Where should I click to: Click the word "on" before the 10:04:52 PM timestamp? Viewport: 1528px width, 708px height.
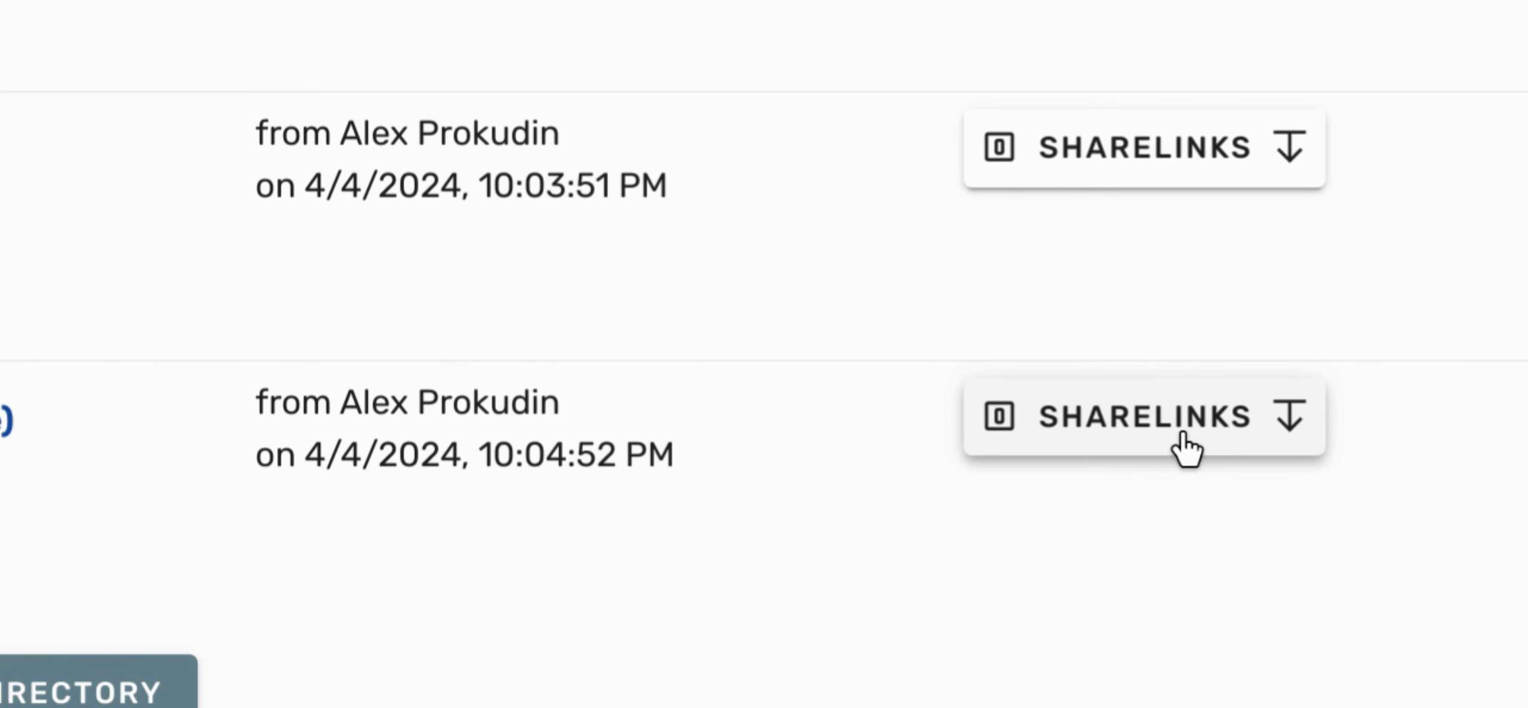coord(275,457)
